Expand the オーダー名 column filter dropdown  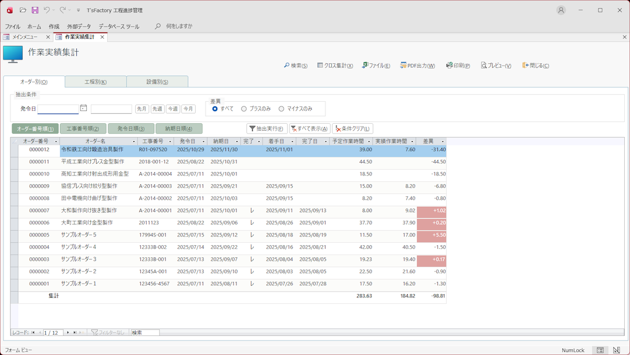(x=134, y=142)
